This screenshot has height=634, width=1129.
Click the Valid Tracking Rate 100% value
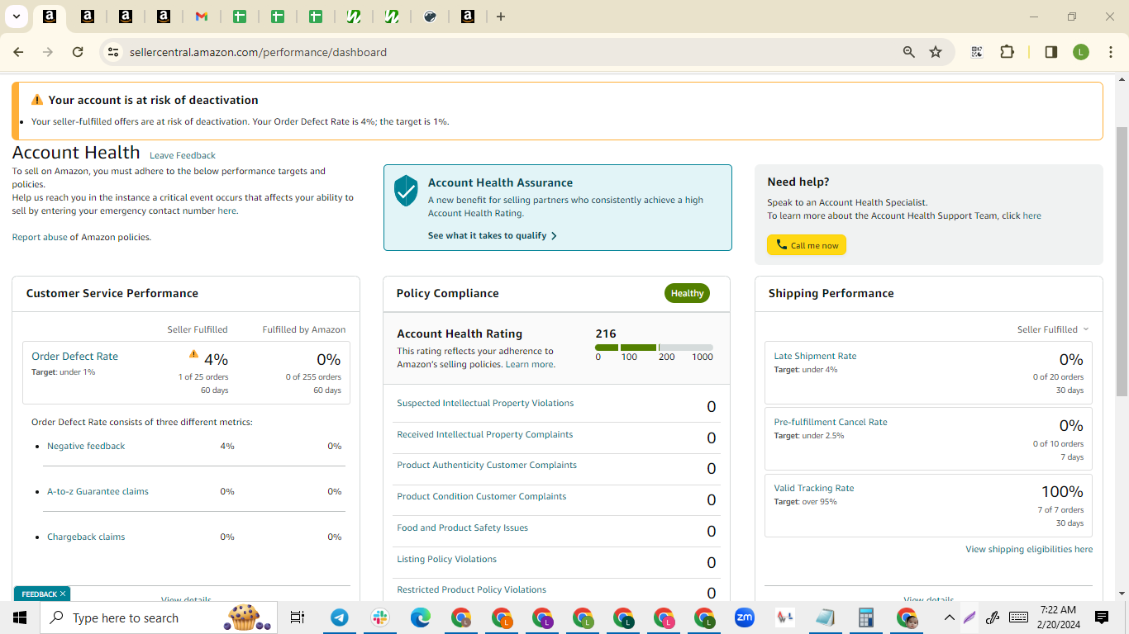(1062, 492)
